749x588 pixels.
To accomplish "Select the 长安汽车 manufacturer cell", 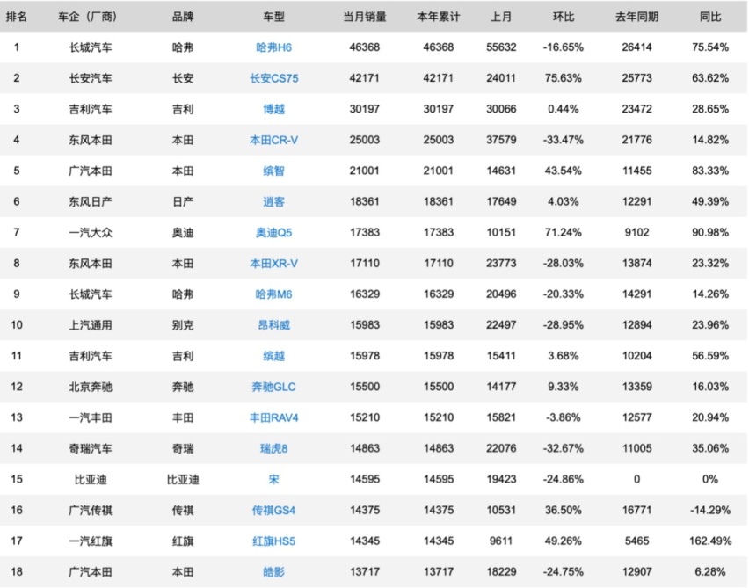I will pyautogui.click(x=91, y=78).
